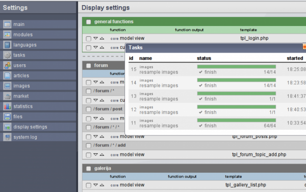Click the Tasks name column header
This screenshot has width=306, height=192.
pos(145,58)
